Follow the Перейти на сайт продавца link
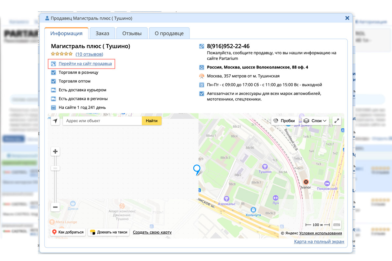 85,64
